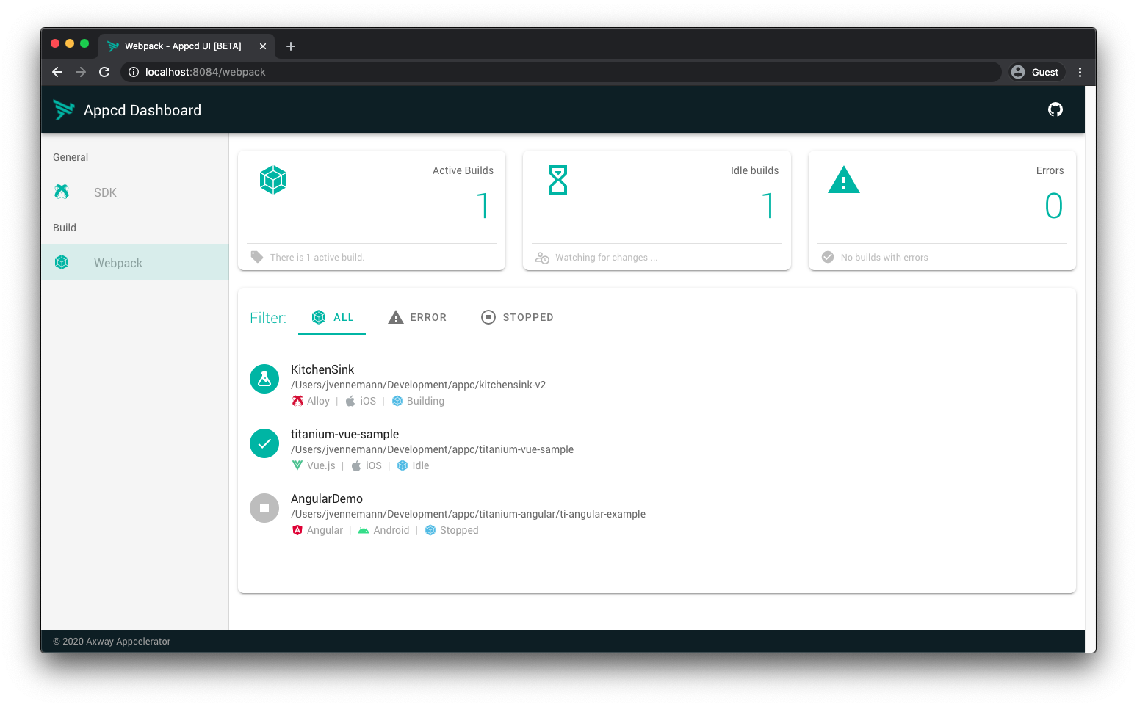Open the titanium-vue-sample build entry
Image resolution: width=1137 pixels, height=707 pixels.
(x=657, y=449)
